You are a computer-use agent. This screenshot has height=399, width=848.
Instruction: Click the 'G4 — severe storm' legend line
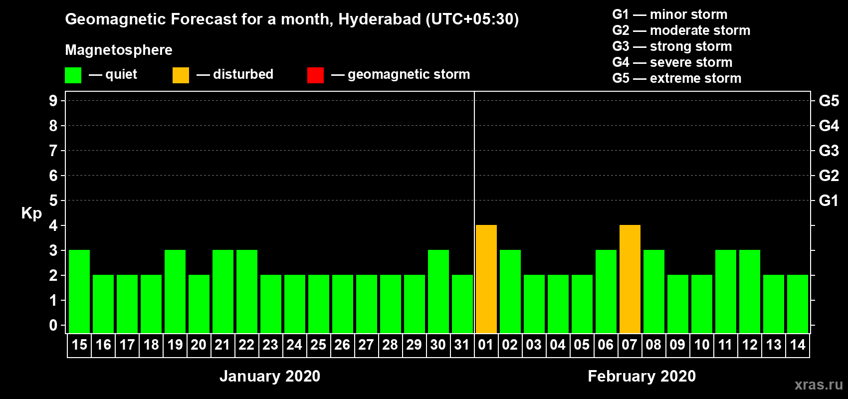tap(672, 62)
